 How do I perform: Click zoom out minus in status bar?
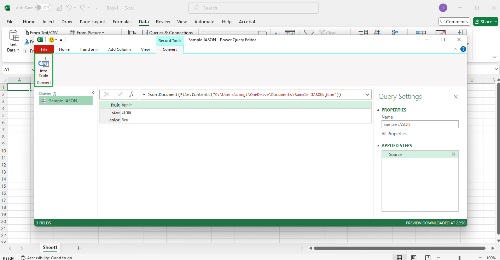[439, 258]
